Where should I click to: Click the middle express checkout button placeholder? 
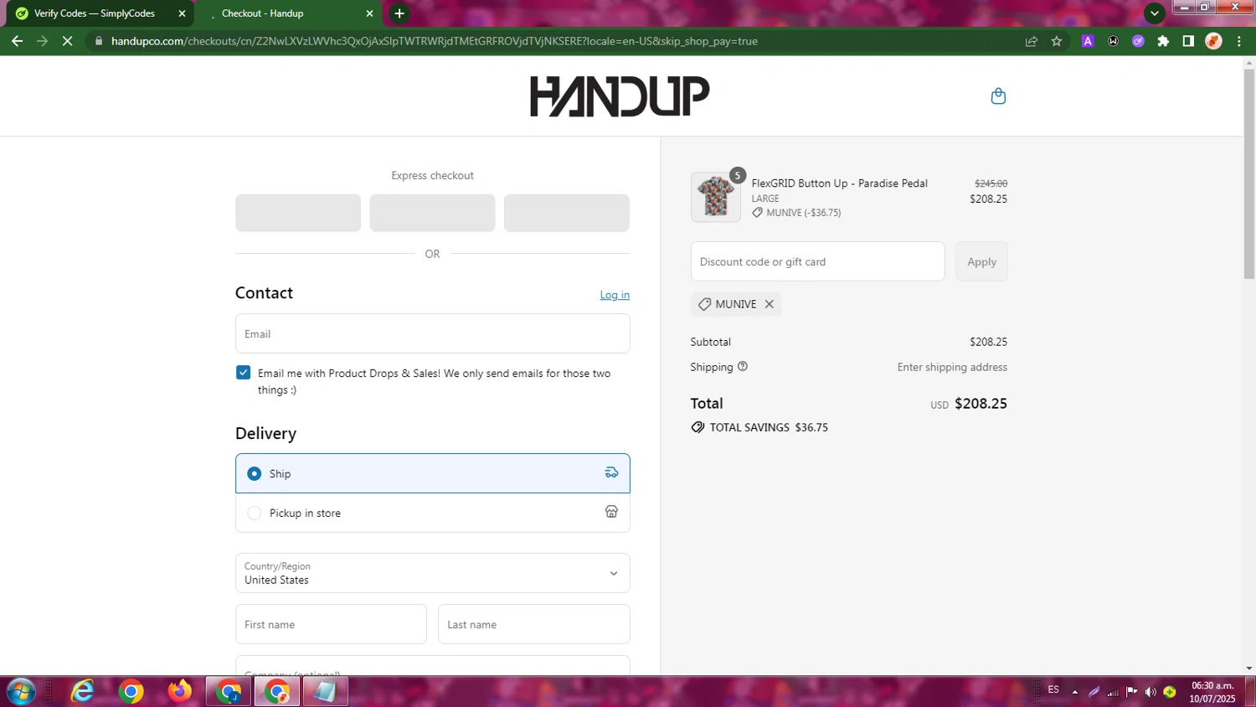432,213
